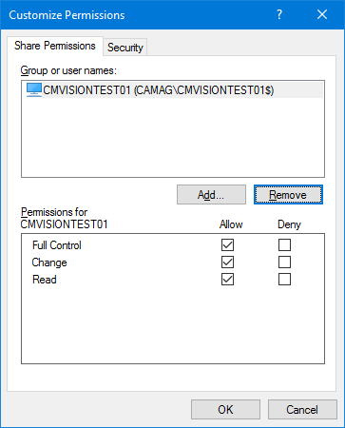Close the Customize Permissions dialog
345x428 pixels.
[x=322, y=14]
